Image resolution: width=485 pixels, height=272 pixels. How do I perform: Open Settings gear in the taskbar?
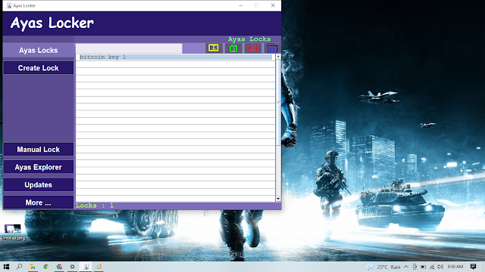click(x=73, y=267)
